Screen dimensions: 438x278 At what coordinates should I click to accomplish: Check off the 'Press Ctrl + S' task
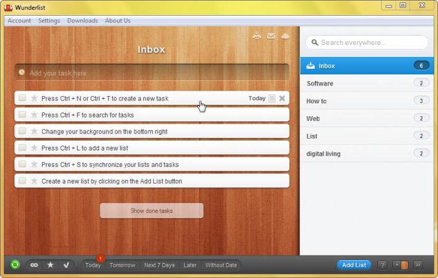click(x=22, y=164)
